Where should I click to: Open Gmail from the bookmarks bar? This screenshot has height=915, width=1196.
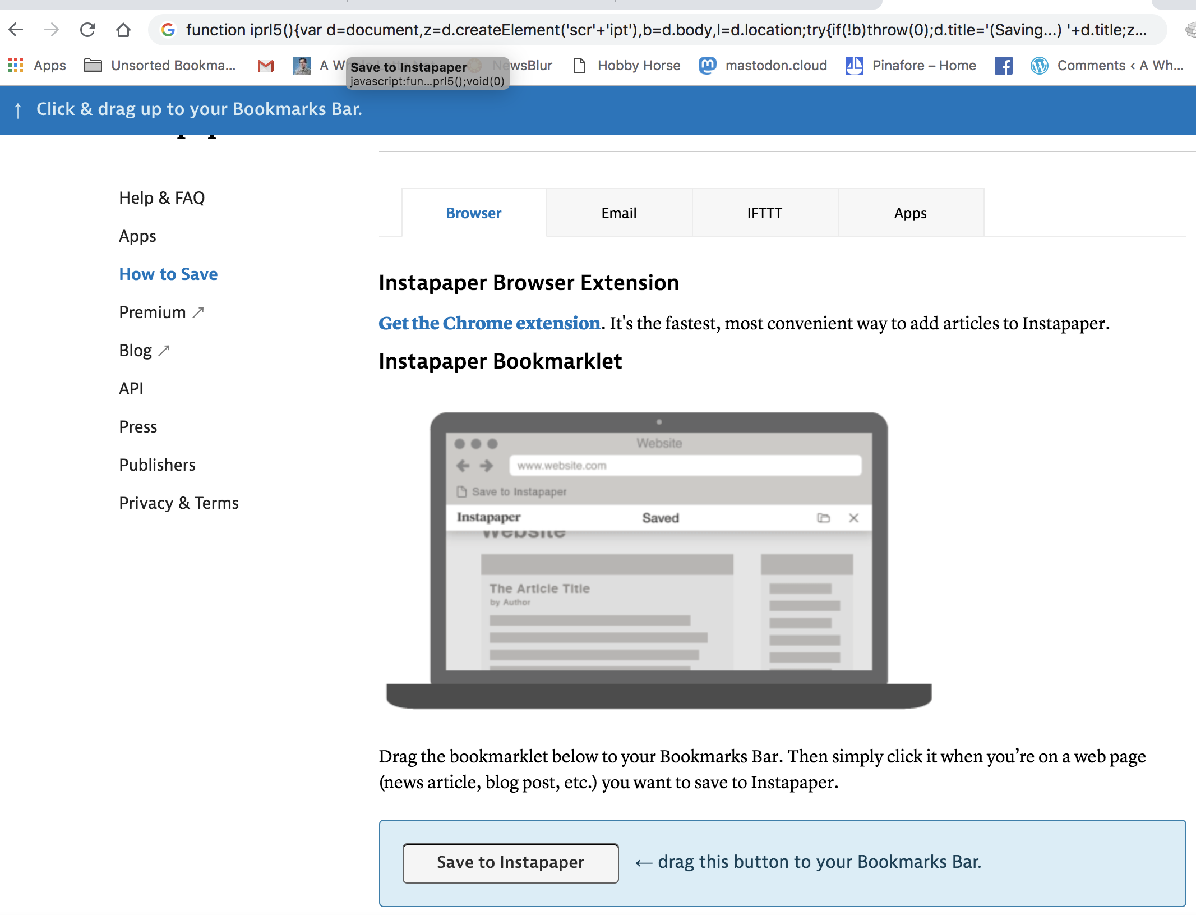(x=265, y=66)
